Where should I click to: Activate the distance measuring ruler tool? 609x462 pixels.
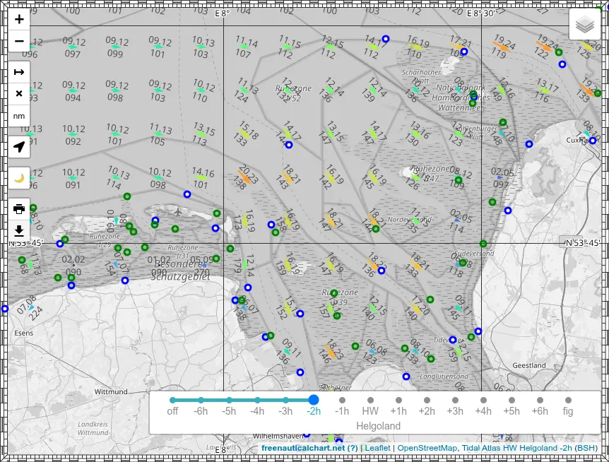19,72
